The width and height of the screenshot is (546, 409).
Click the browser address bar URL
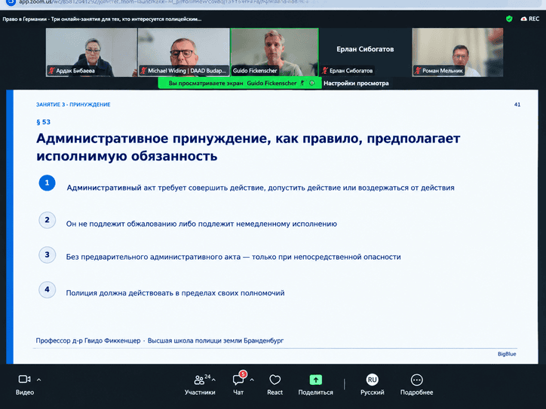tap(164, 2)
